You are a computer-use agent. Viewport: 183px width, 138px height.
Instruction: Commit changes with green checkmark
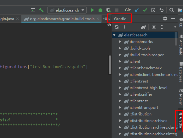(x=145, y=10)
